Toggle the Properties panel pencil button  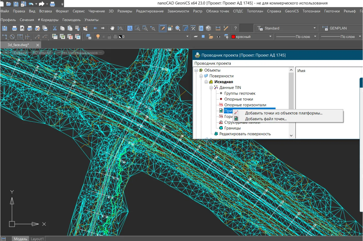pos(163,28)
